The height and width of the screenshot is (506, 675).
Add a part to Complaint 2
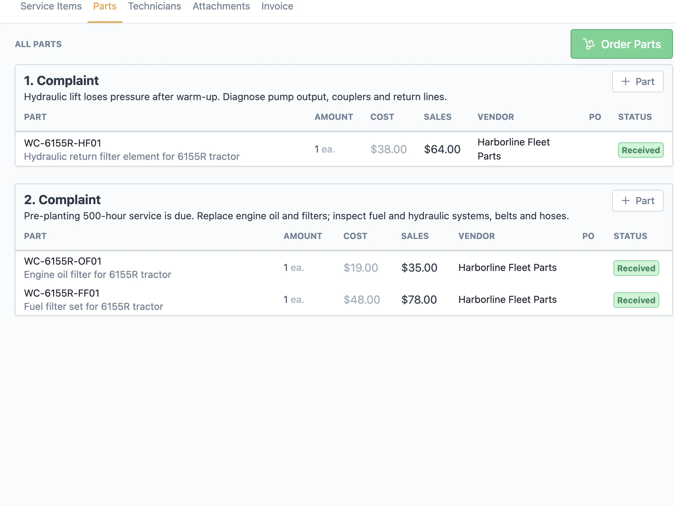(x=637, y=201)
